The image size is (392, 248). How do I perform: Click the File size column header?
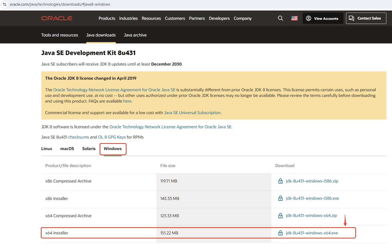coord(168,166)
